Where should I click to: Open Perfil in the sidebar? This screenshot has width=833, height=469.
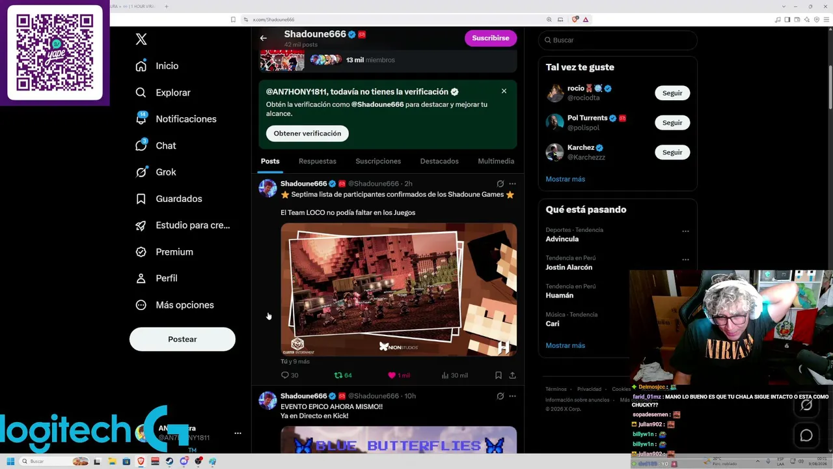tap(156, 278)
